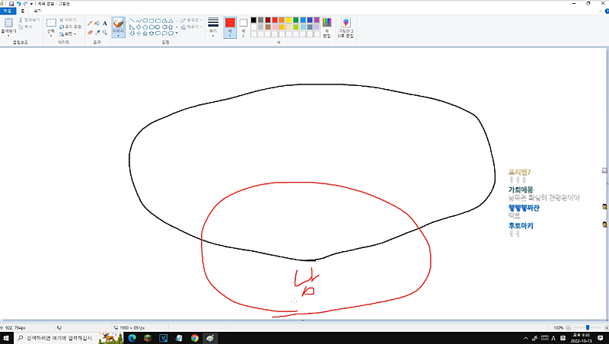Choose the purple color swatch
Image resolution: width=609 pixels, height=344 pixels.
click(x=317, y=21)
